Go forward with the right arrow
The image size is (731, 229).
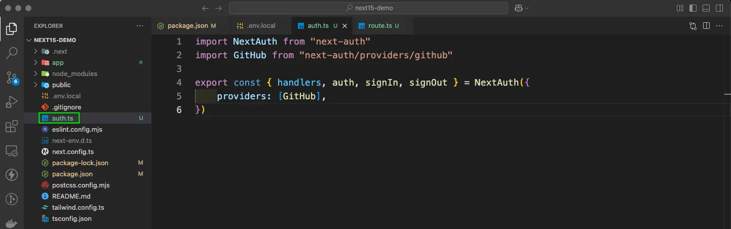coord(218,8)
